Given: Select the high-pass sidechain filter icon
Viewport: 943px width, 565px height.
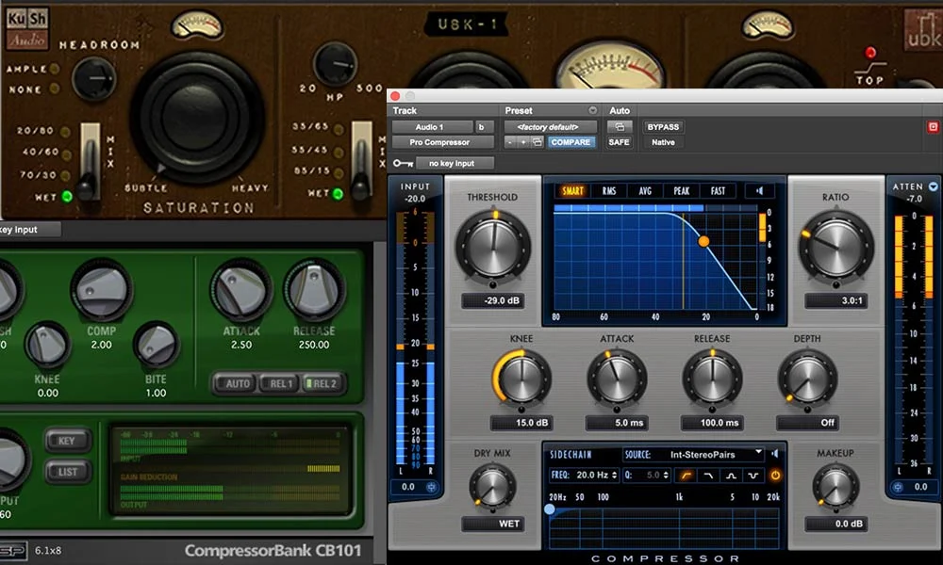Looking at the screenshot, I should (x=686, y=476).
